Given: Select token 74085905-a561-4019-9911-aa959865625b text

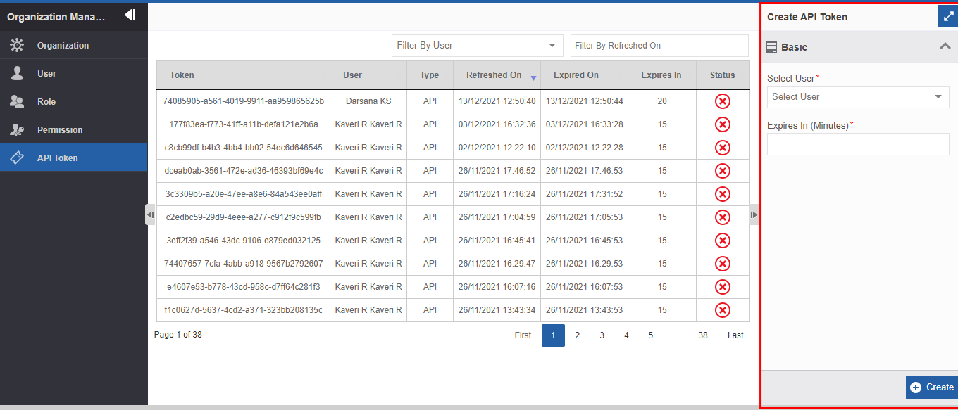Looking at the screenshot, I should pyautogui.click(x=243, y=101).
